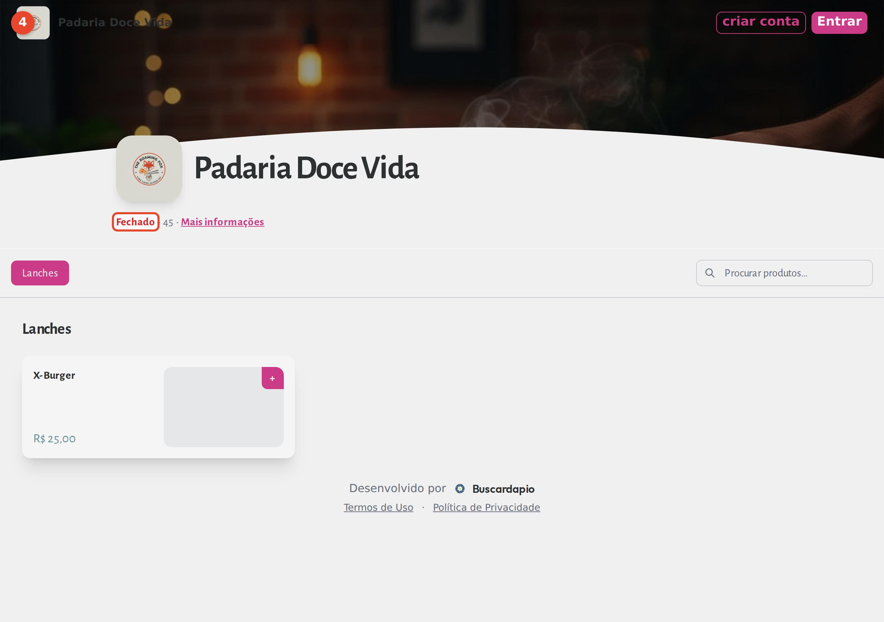Viewport: 884px width, 622px height.
Task: Click the 'Desenvolvido por' footer text
Action: click(397, 488)
